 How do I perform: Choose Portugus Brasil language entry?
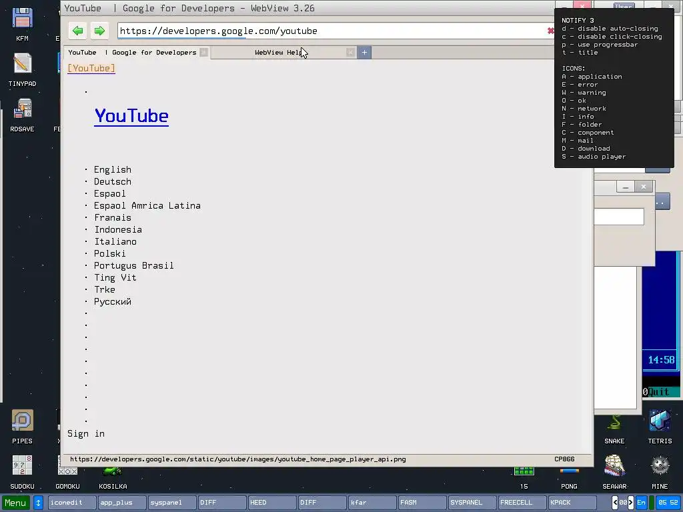[133, 265]
